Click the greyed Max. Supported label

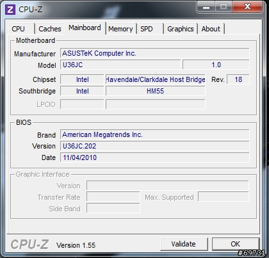169,197
